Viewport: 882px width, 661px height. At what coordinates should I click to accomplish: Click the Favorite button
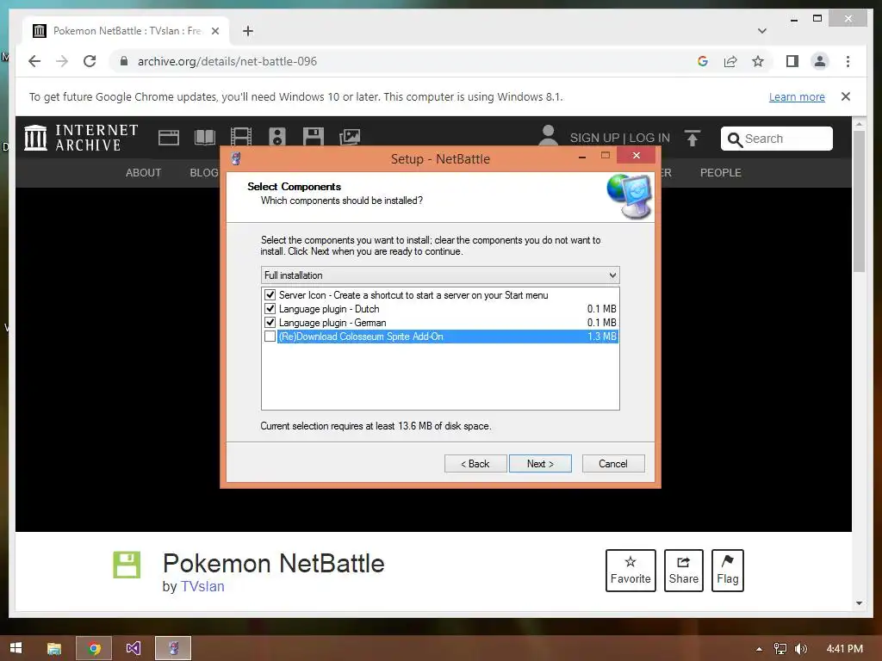click(630, 570)
